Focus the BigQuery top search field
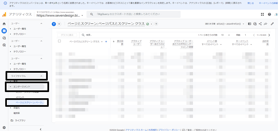The image size is (278, 131). click(x=133, y=14)
